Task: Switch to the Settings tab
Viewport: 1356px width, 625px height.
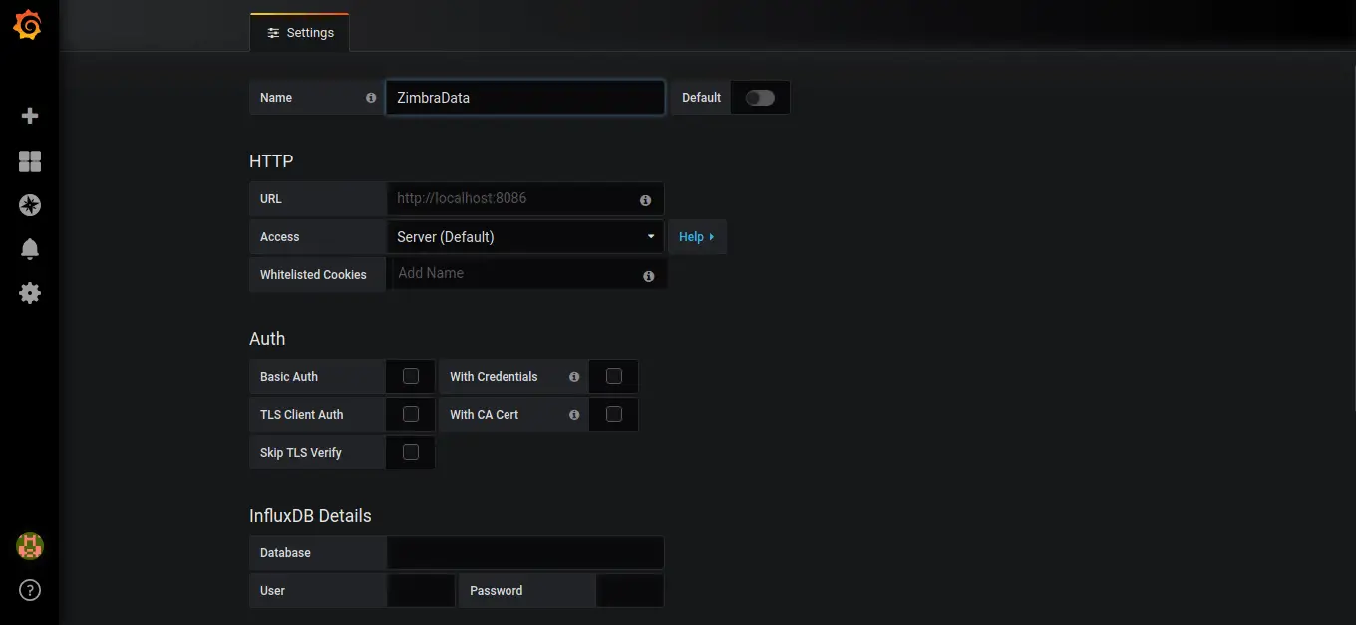Action: pos(299,32)
